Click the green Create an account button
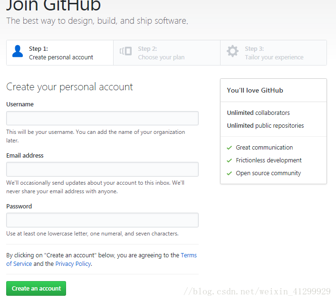This screenshot has width=336, height=301. pos(36,288)
